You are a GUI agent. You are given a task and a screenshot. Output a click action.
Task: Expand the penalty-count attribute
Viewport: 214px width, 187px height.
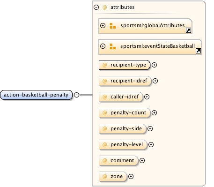[154, 113]
